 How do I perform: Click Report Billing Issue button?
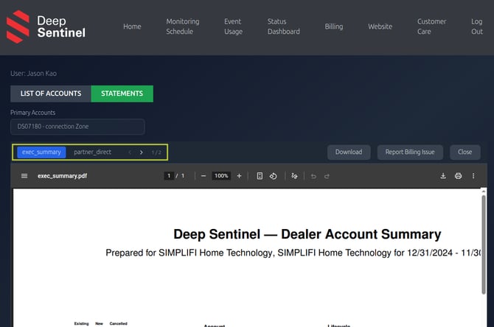coord(410,152)
